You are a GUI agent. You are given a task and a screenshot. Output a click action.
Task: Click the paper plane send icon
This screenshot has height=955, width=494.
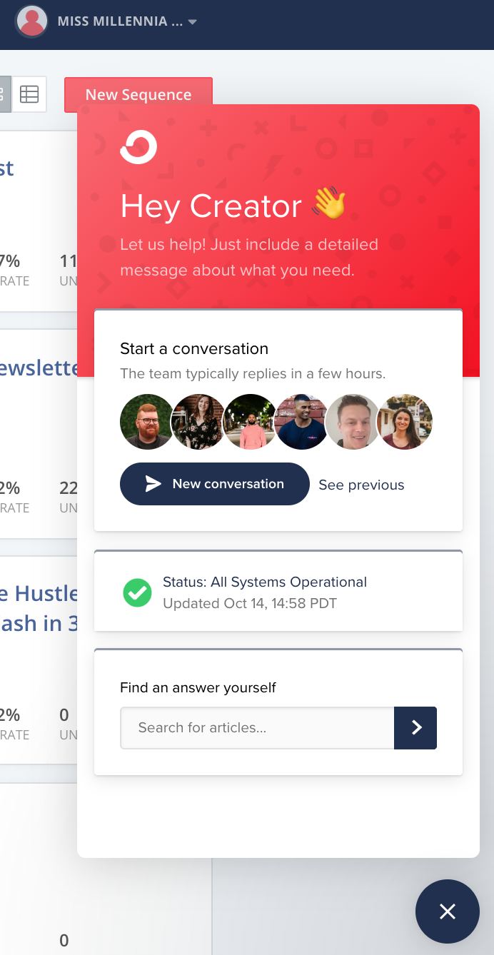pos(152,483)
